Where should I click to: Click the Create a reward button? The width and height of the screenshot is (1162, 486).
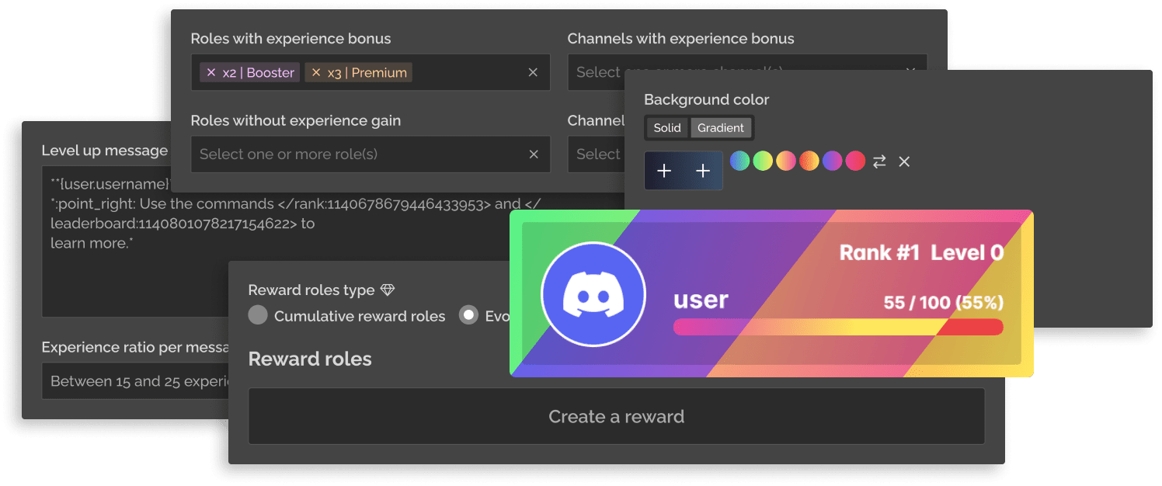coord(616,417)
